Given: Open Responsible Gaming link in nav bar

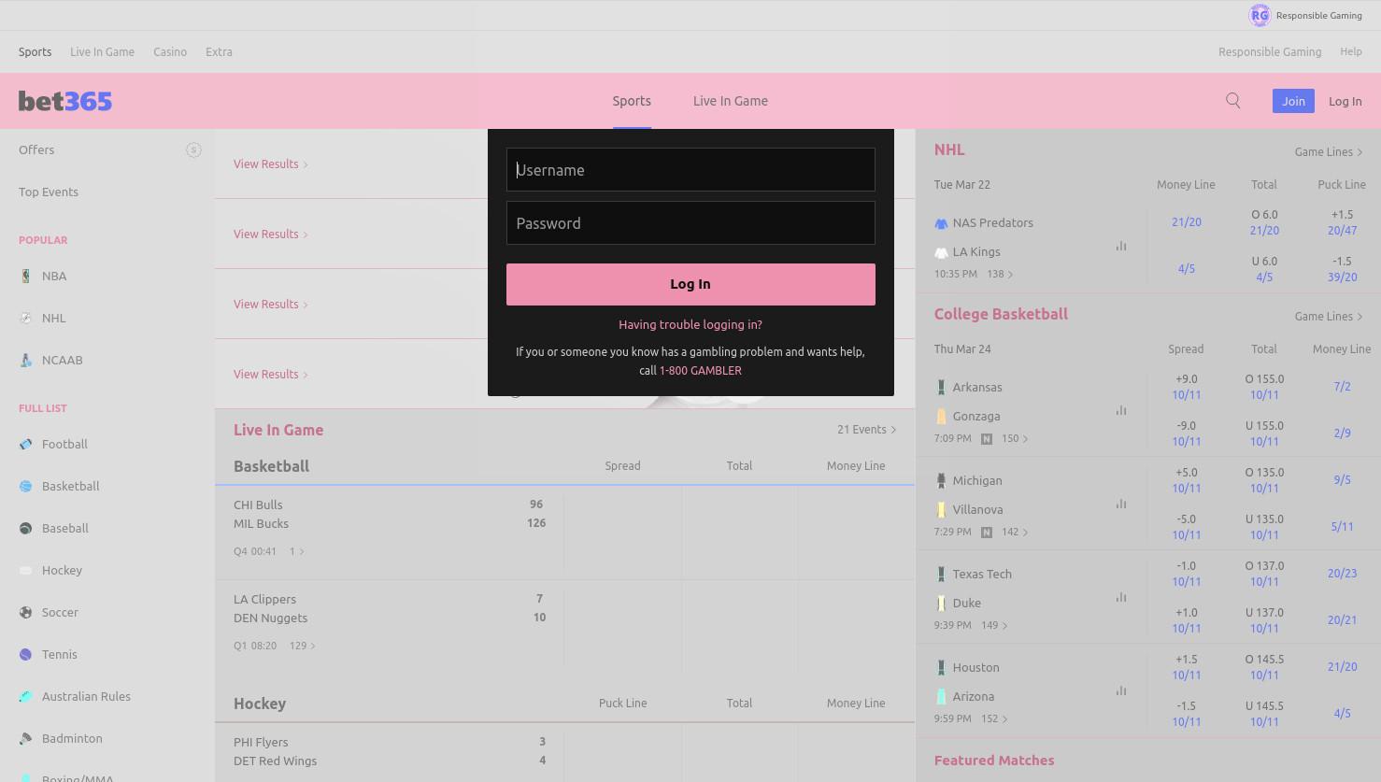Looking at the screenshot, I should 1270,52.
